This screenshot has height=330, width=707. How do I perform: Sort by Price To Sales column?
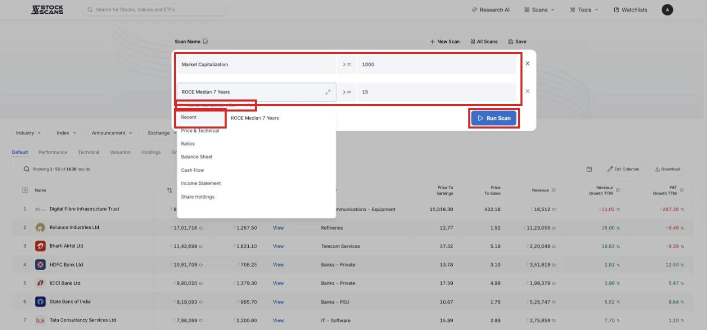tap(492, 190)
